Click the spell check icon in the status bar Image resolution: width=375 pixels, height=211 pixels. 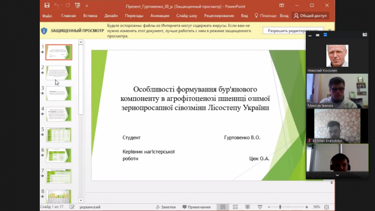(x=71, y=207)
